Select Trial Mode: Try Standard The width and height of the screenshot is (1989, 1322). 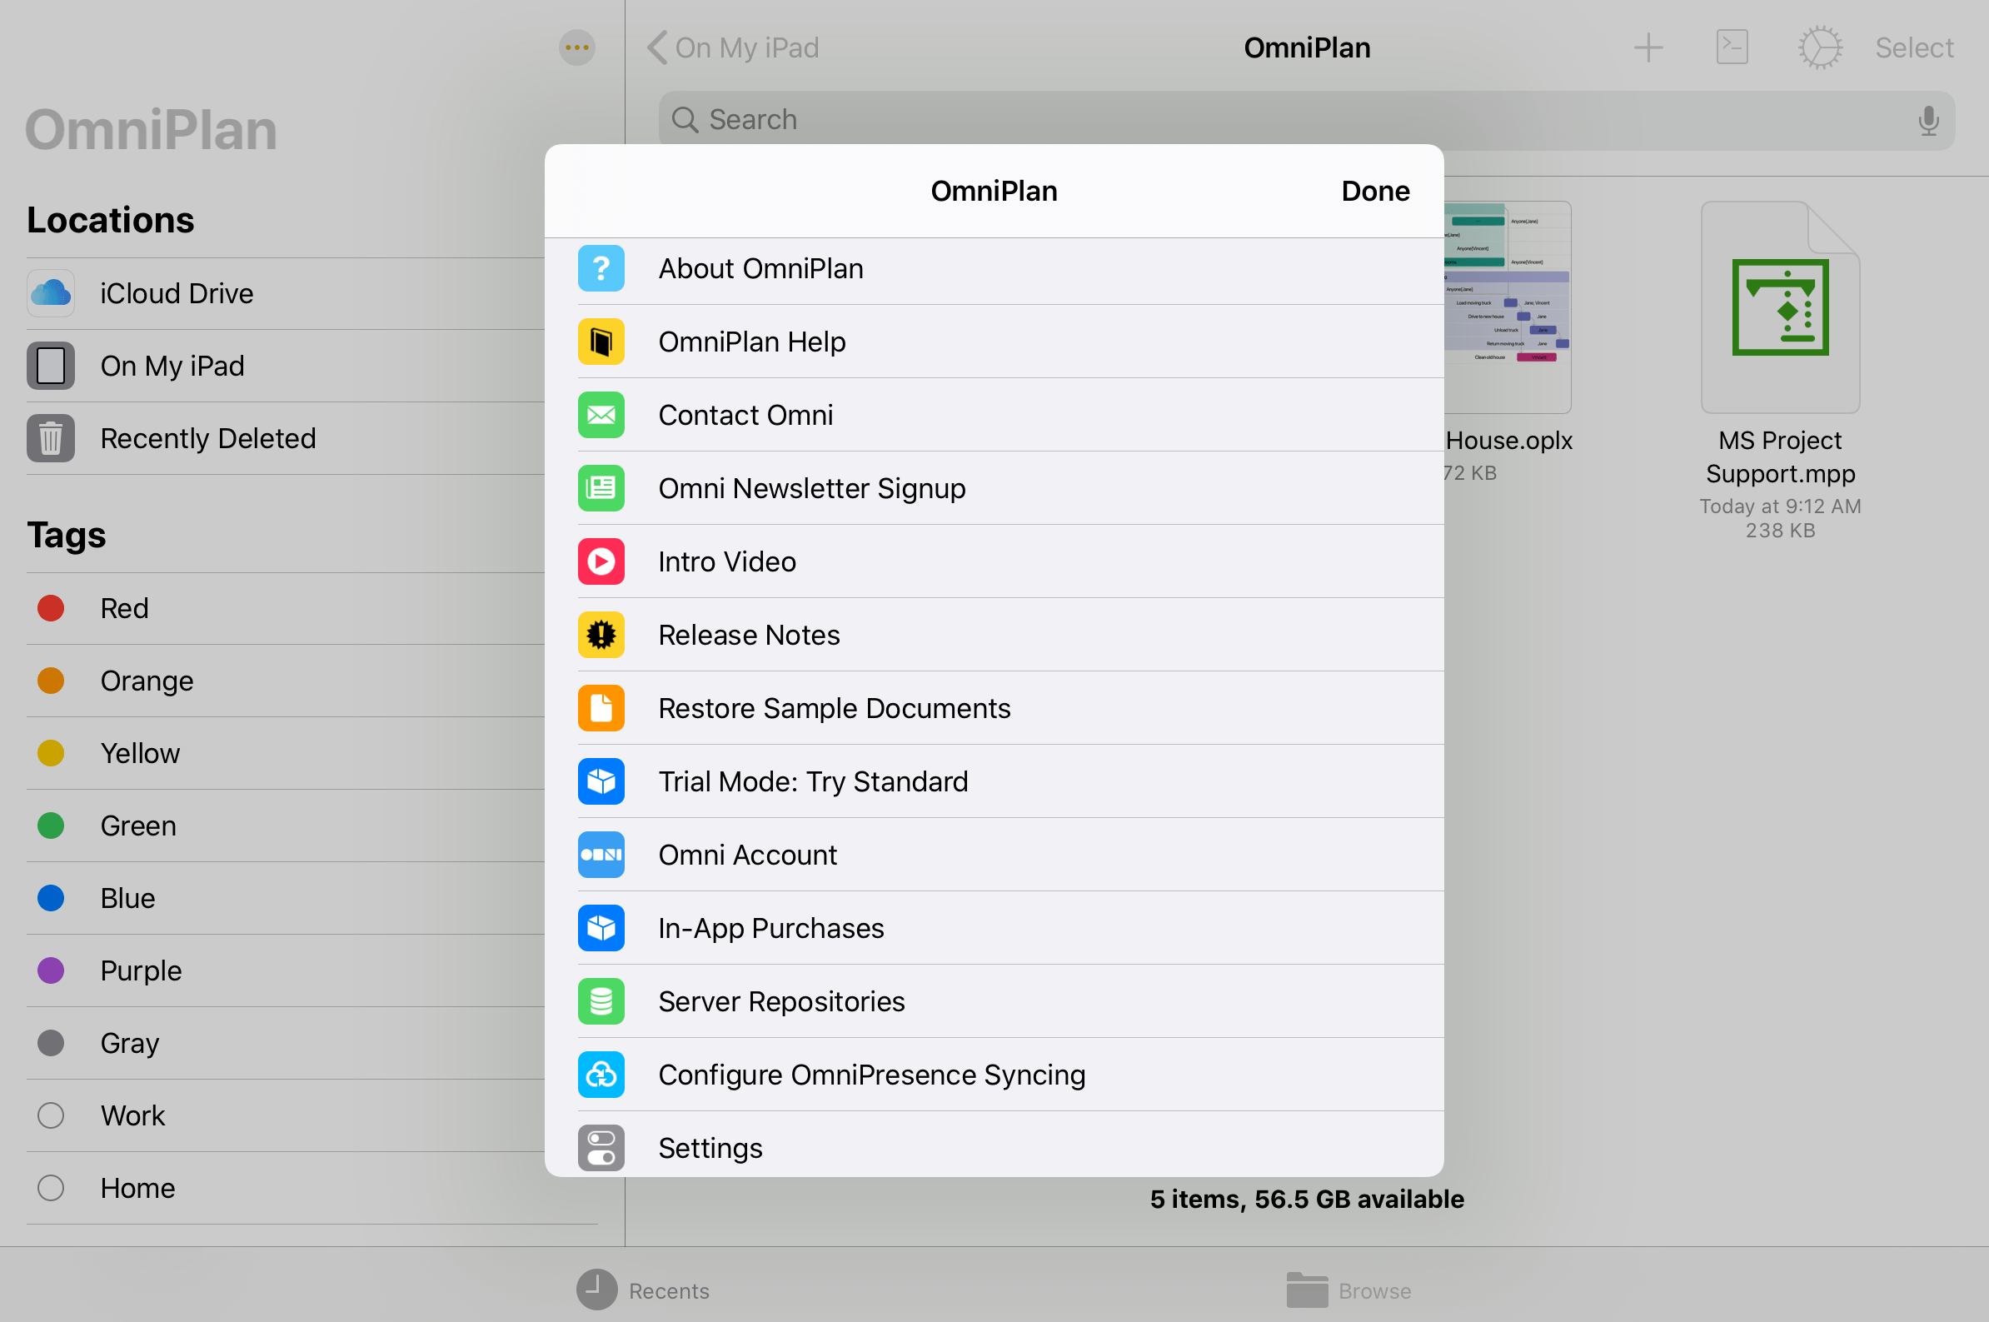(x=994, y=781)
